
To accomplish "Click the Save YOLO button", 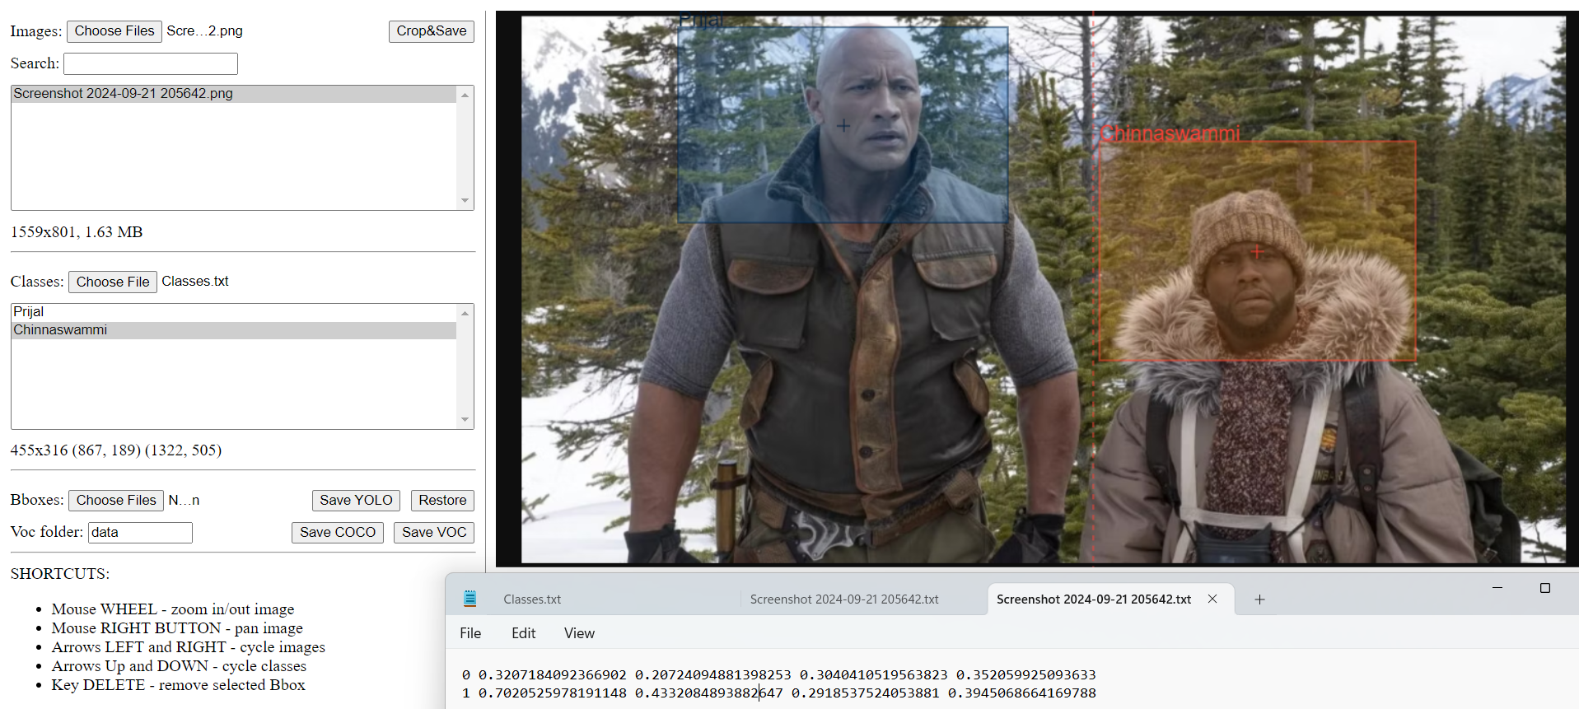I will pyautogui.click(x=356, y=500).
